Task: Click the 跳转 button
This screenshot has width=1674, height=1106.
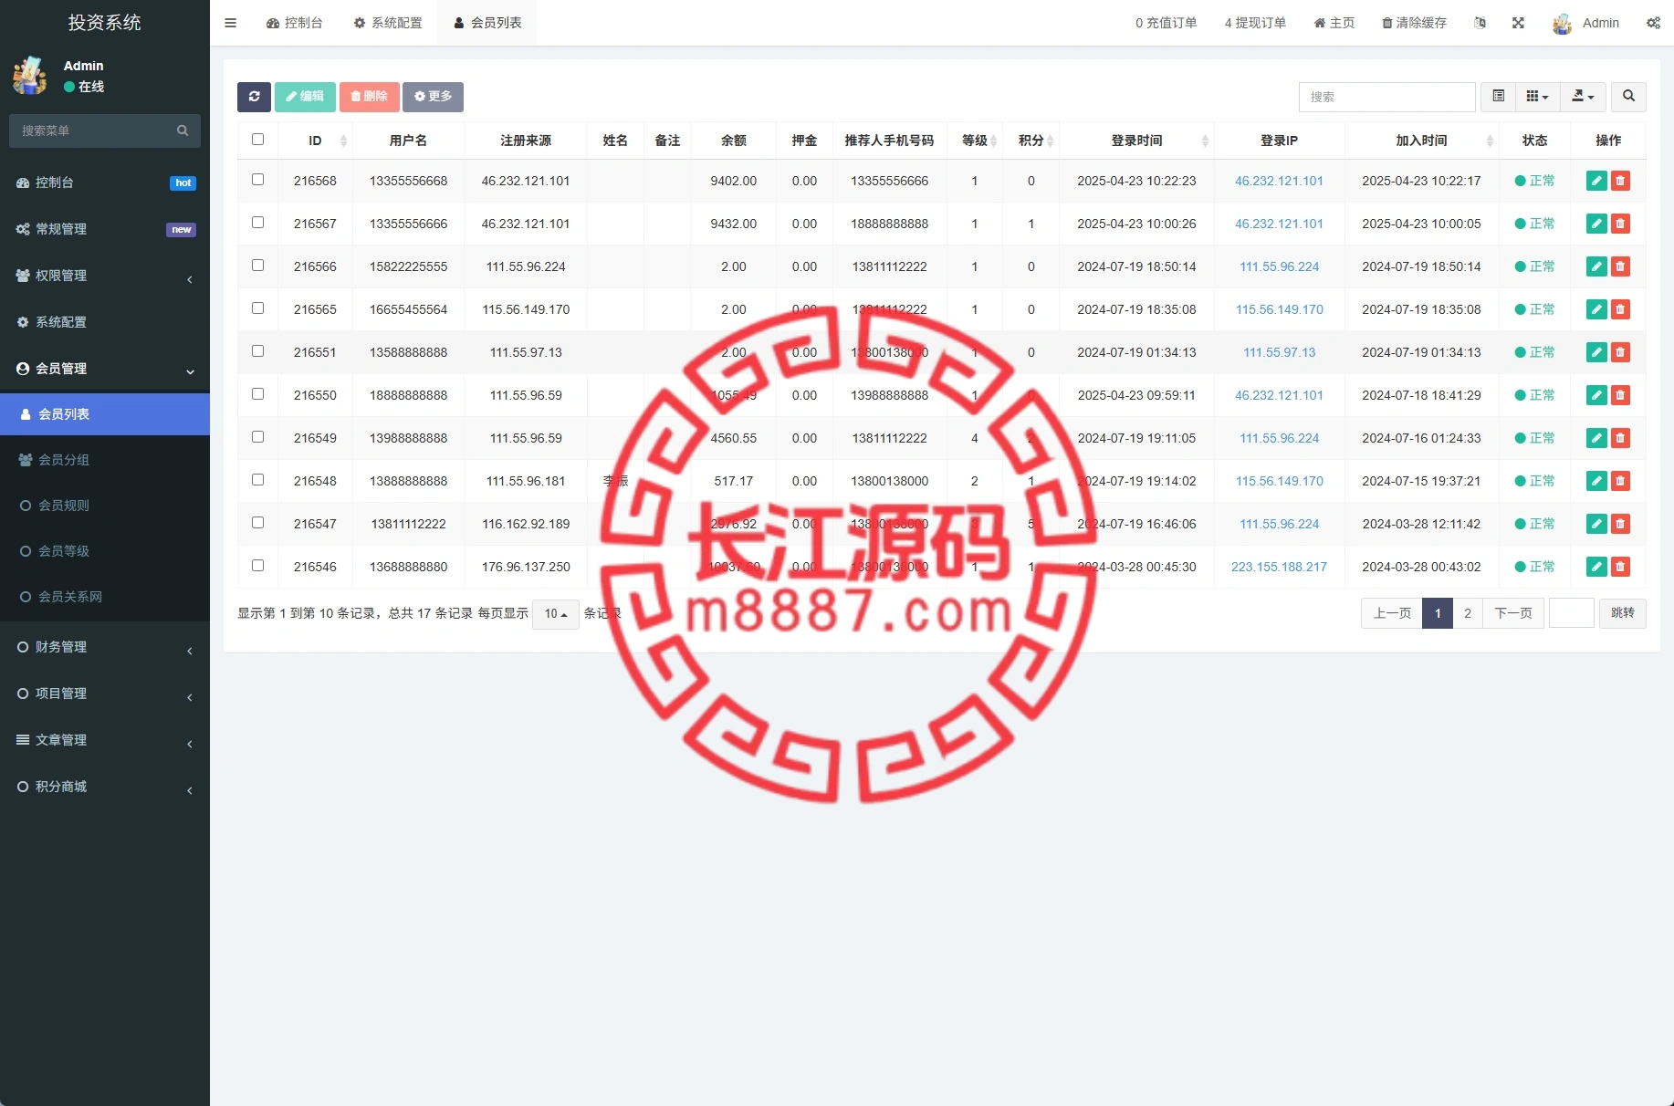Action: [1623, 613]
